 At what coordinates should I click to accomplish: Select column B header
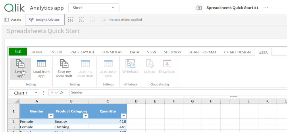click(71, 101)
